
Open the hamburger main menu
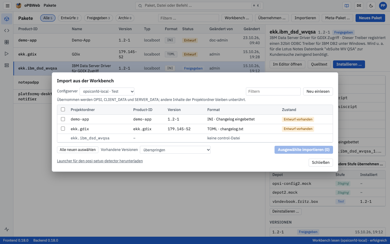coord(8,5)
